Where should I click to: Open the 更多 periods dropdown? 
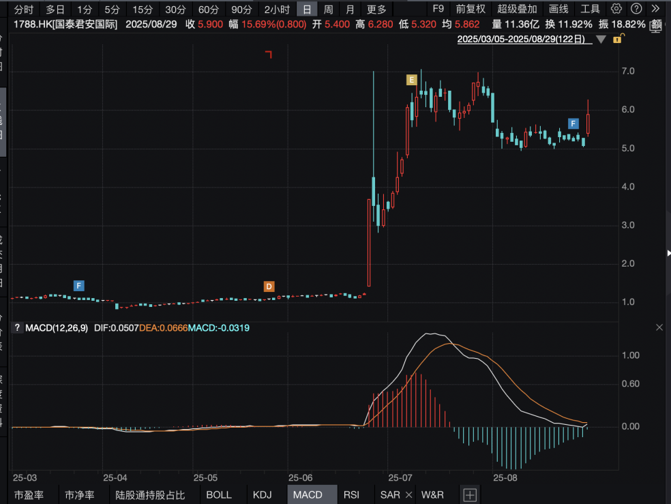coord(376,9)
